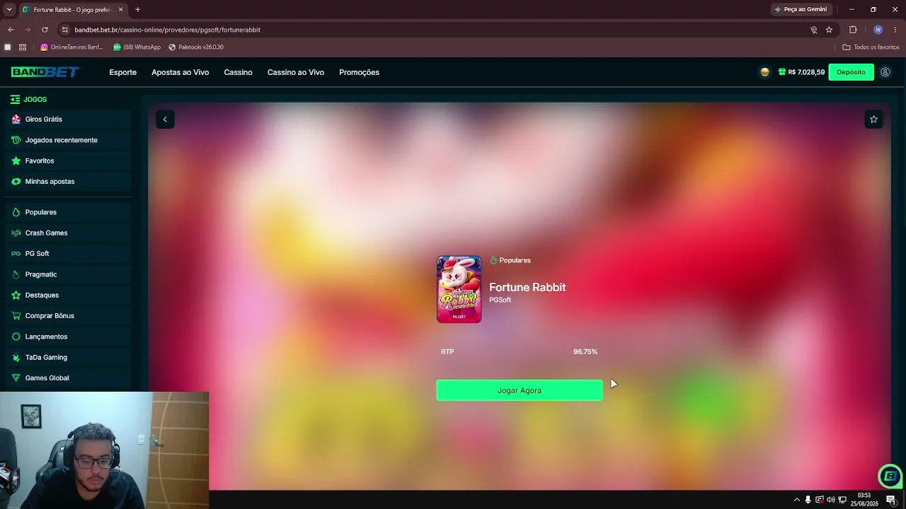The image size is (906, 509).
Task: Add Fortune Rabbit to favorites with star
Action: click(873, 119)
